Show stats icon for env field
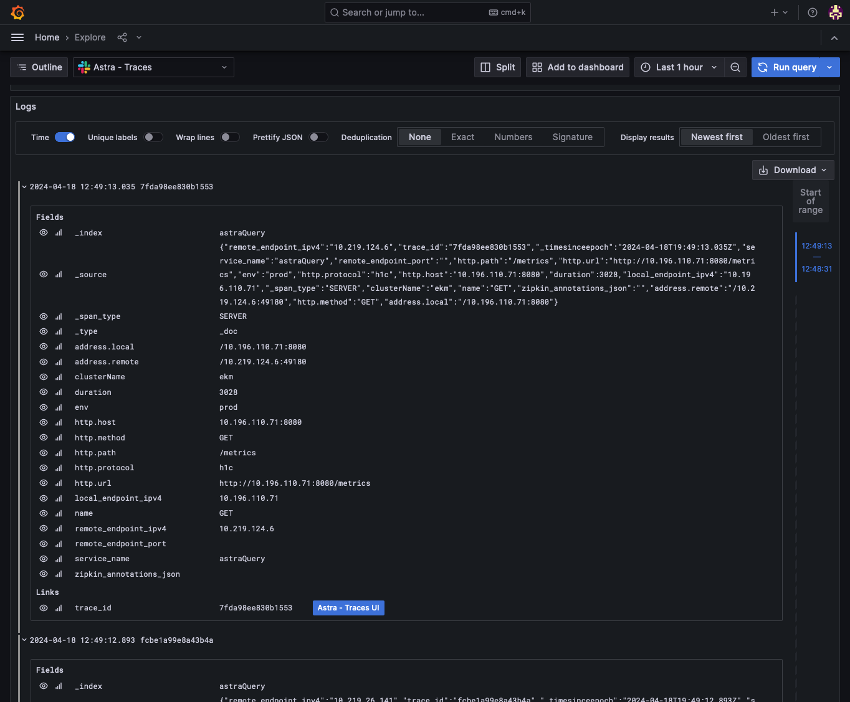Image resolution: width=850 pixels, height=702 pixels. tap(59, 407)
